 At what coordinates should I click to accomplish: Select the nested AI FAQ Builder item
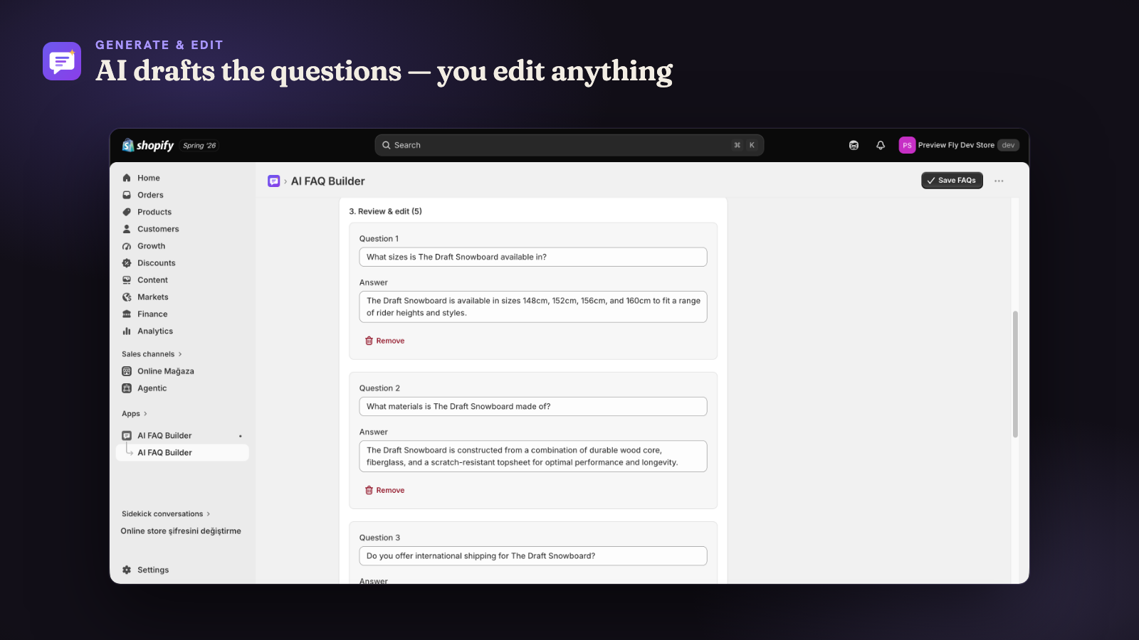click(182, 452)
